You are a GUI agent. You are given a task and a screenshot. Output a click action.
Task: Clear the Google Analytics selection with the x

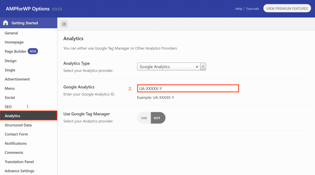tap(197, 67)
